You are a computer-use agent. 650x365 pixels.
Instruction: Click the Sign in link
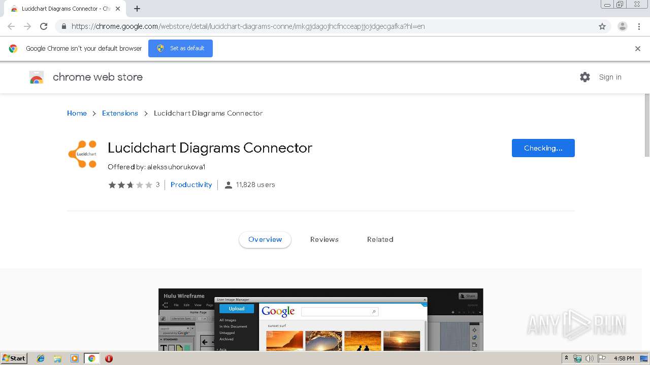pyautogui.click(x=610, y=77)
